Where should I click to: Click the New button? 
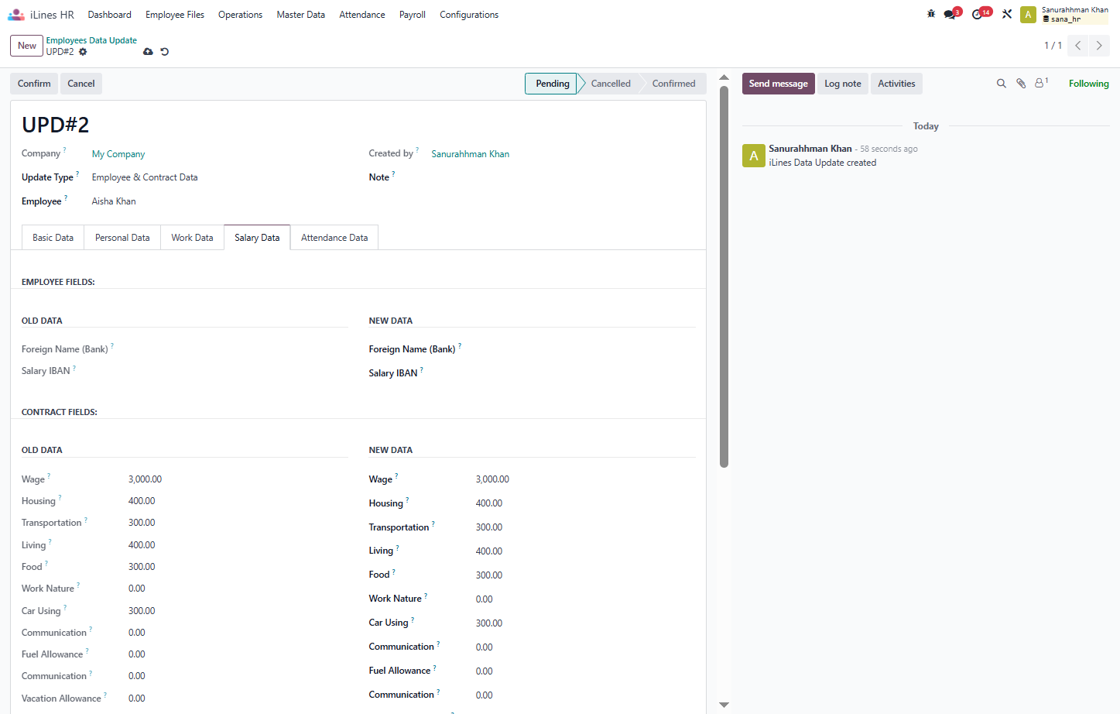click(27, 46)
